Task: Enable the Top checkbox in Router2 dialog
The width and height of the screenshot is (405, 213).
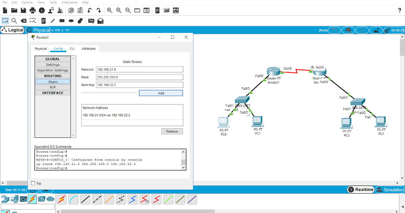Action: tap(33, 183)
